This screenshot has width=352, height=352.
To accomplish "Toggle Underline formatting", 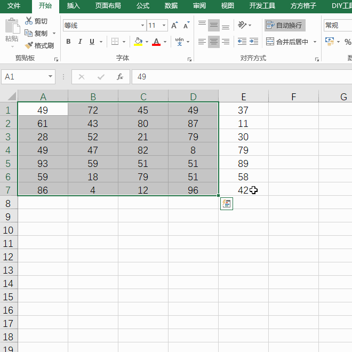I will 92,42.
